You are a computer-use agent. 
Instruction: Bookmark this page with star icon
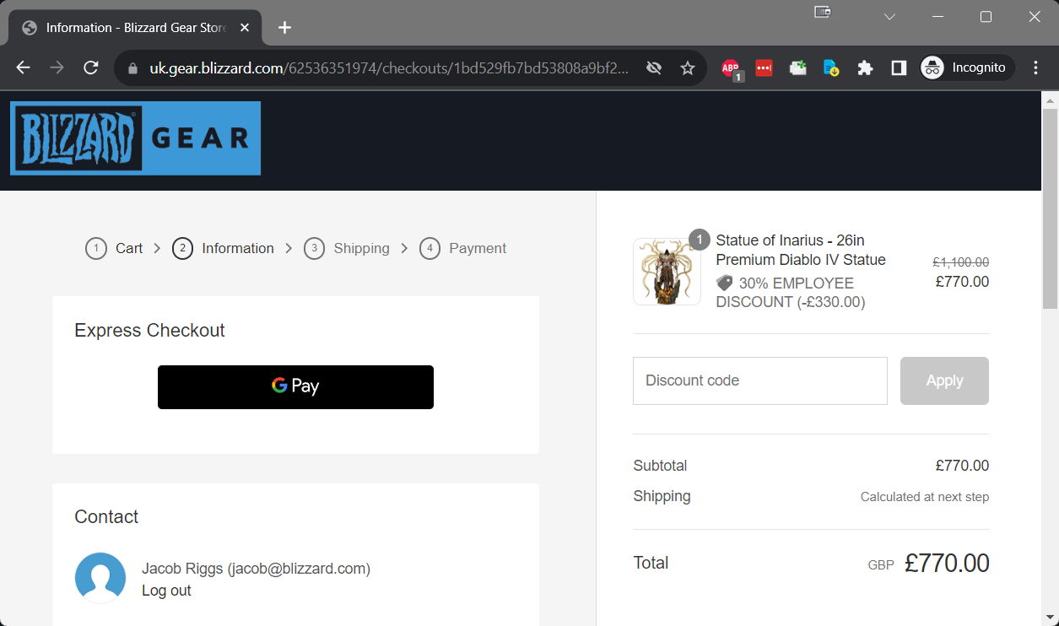688,68
